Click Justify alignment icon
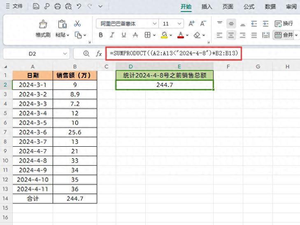Screen dimensions: 300x225 254,35
